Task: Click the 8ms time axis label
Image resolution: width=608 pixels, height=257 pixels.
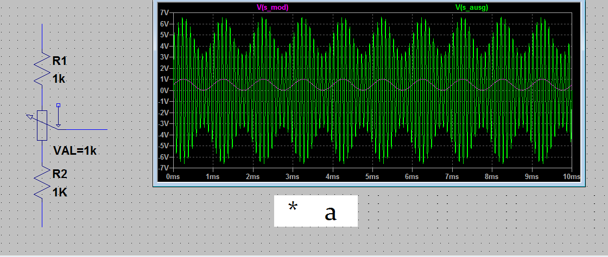Action: [x=492, y=176]
